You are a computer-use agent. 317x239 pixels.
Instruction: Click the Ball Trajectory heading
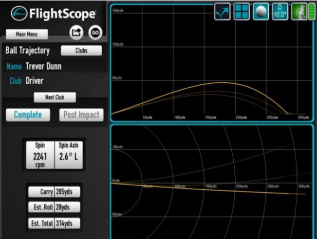(x=27, y=51)
